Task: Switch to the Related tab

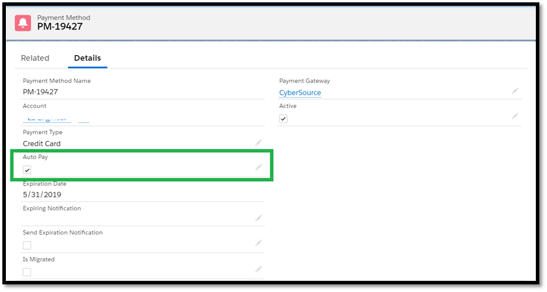Action: coord(35,58)
